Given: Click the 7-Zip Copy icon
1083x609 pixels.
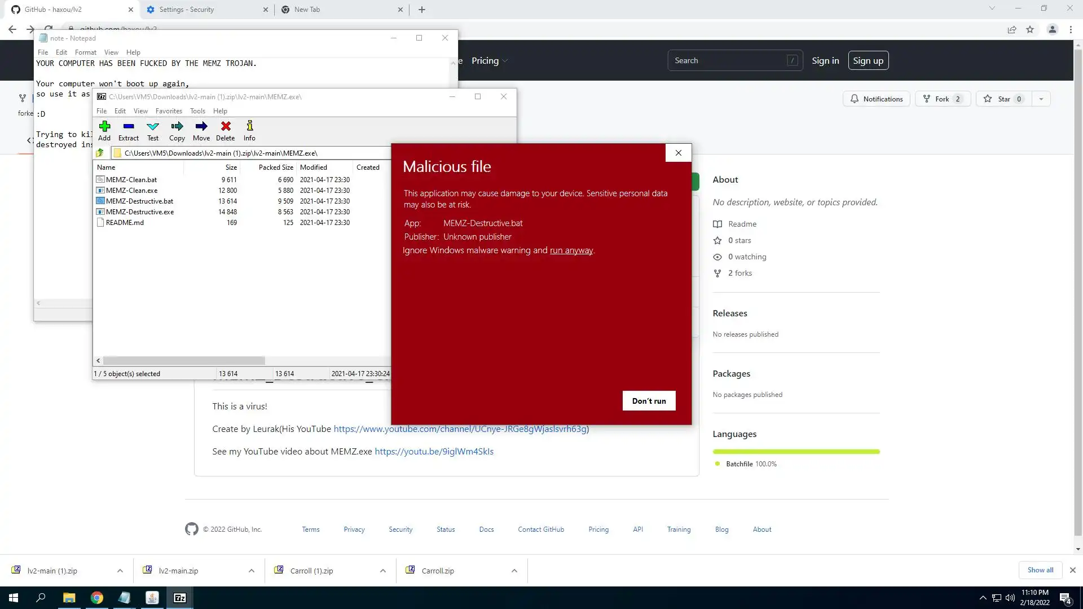Looking at the screenshot, I should pyautogui.click(x=177, y=130).
